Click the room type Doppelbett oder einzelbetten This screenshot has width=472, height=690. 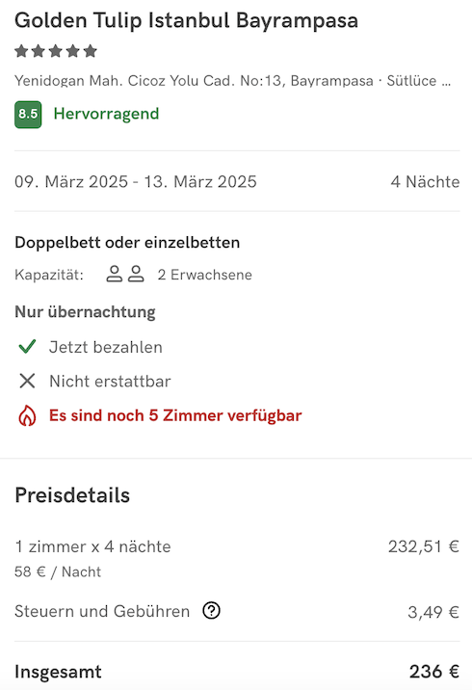pos(127,243)
